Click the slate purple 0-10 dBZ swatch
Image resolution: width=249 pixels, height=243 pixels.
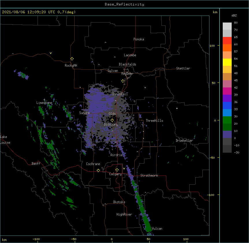pos(227,134)
